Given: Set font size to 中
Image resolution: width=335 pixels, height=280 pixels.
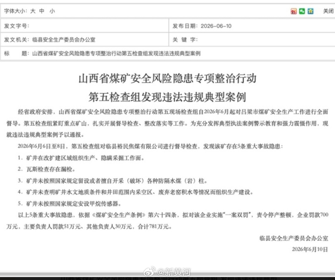Looking at the screenshot, I should (42, 11).
